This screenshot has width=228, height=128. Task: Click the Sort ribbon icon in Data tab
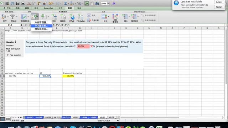pos(4,17)
